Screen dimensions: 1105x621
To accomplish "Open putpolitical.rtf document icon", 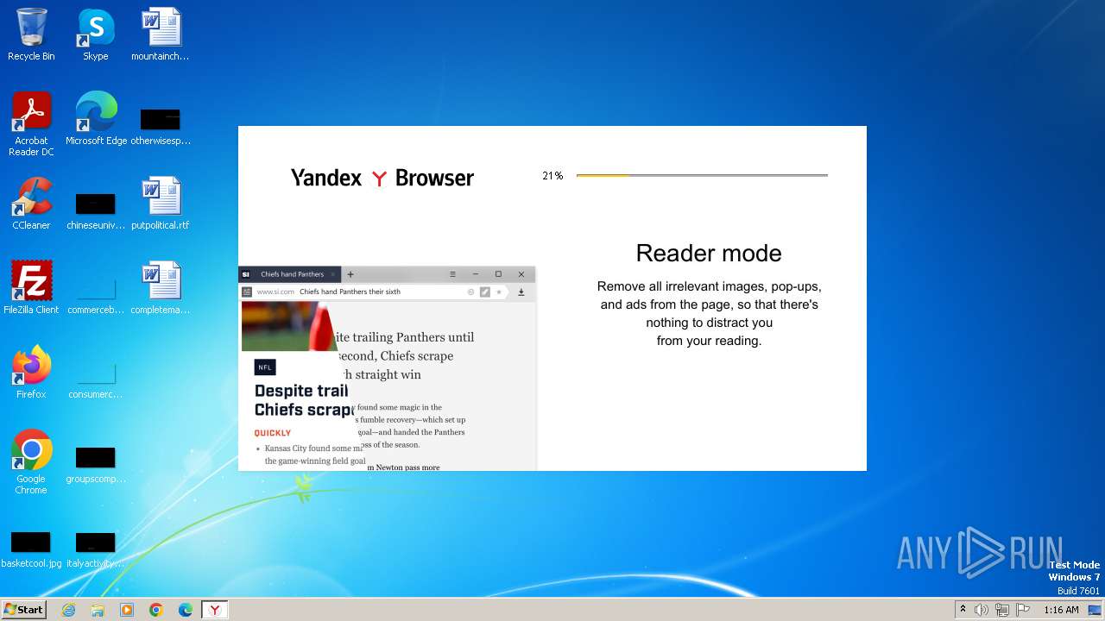I will pyautogui.click(x=161, y=204).
